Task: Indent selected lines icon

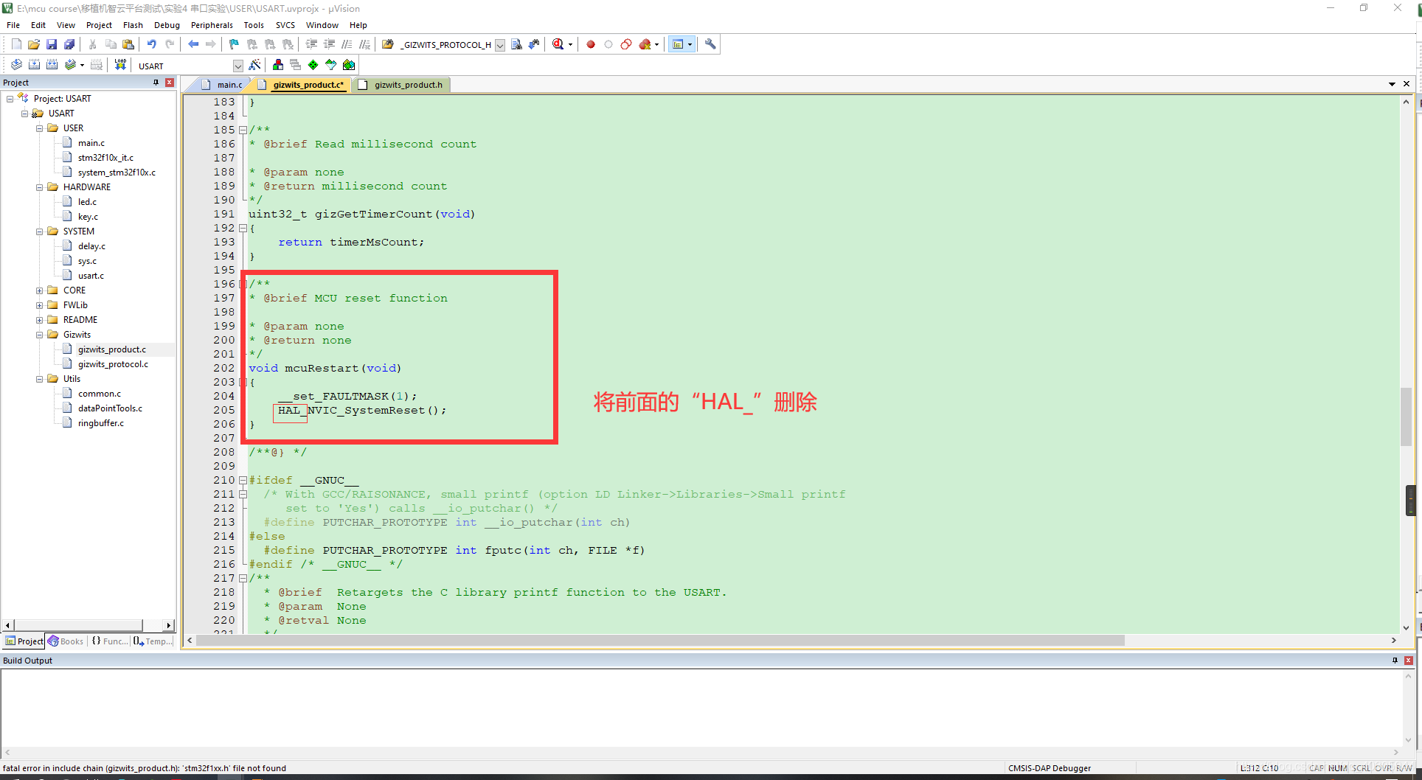Action: coord(311,44)
